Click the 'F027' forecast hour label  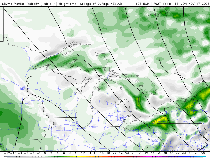157,4
